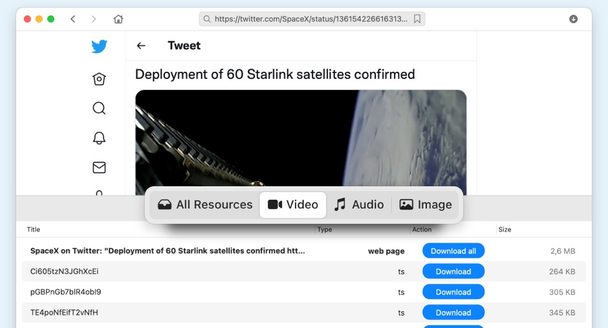The width and height of the screenshot is (608, 328).
Task: Click the 'web page' type label
Action: (x=386, y=251)
